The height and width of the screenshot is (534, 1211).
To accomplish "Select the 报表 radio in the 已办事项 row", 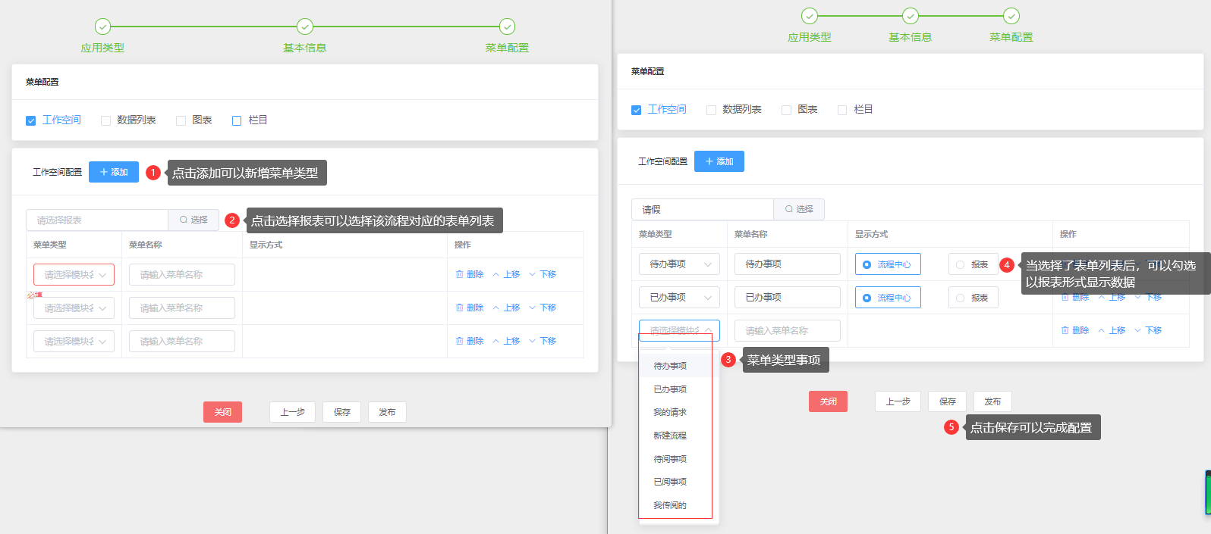I will (961, 298).
